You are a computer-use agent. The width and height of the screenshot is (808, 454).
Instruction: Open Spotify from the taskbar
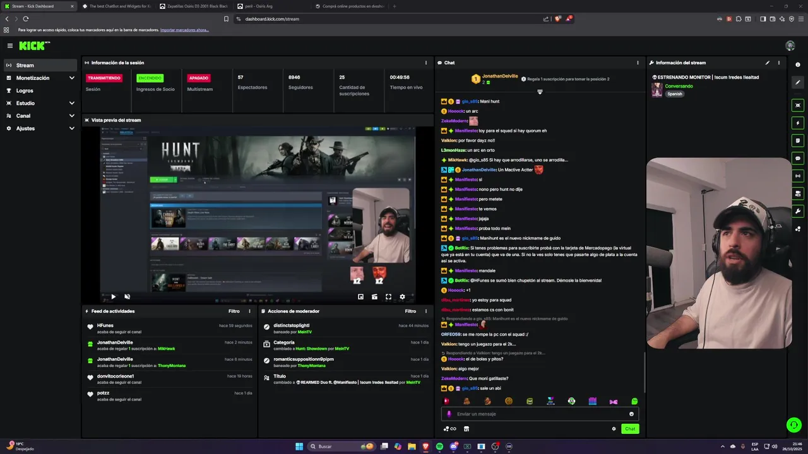coord(439,446)
